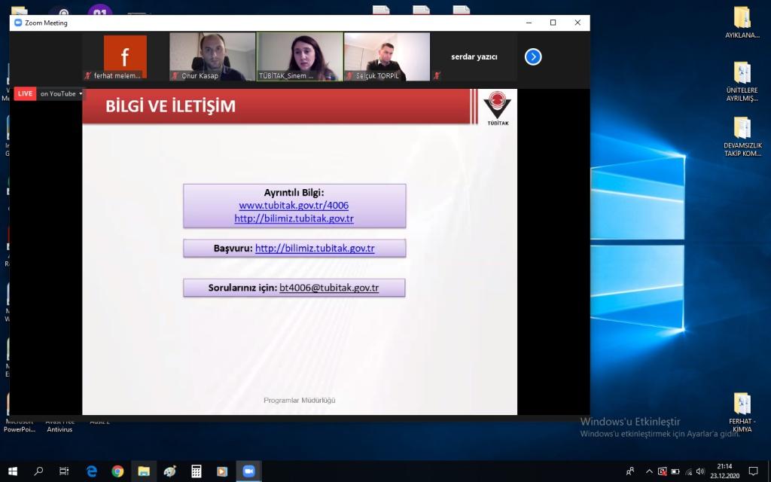
Task: Select the serdar yazıcı participant tile
Action: tap(474, 56)
